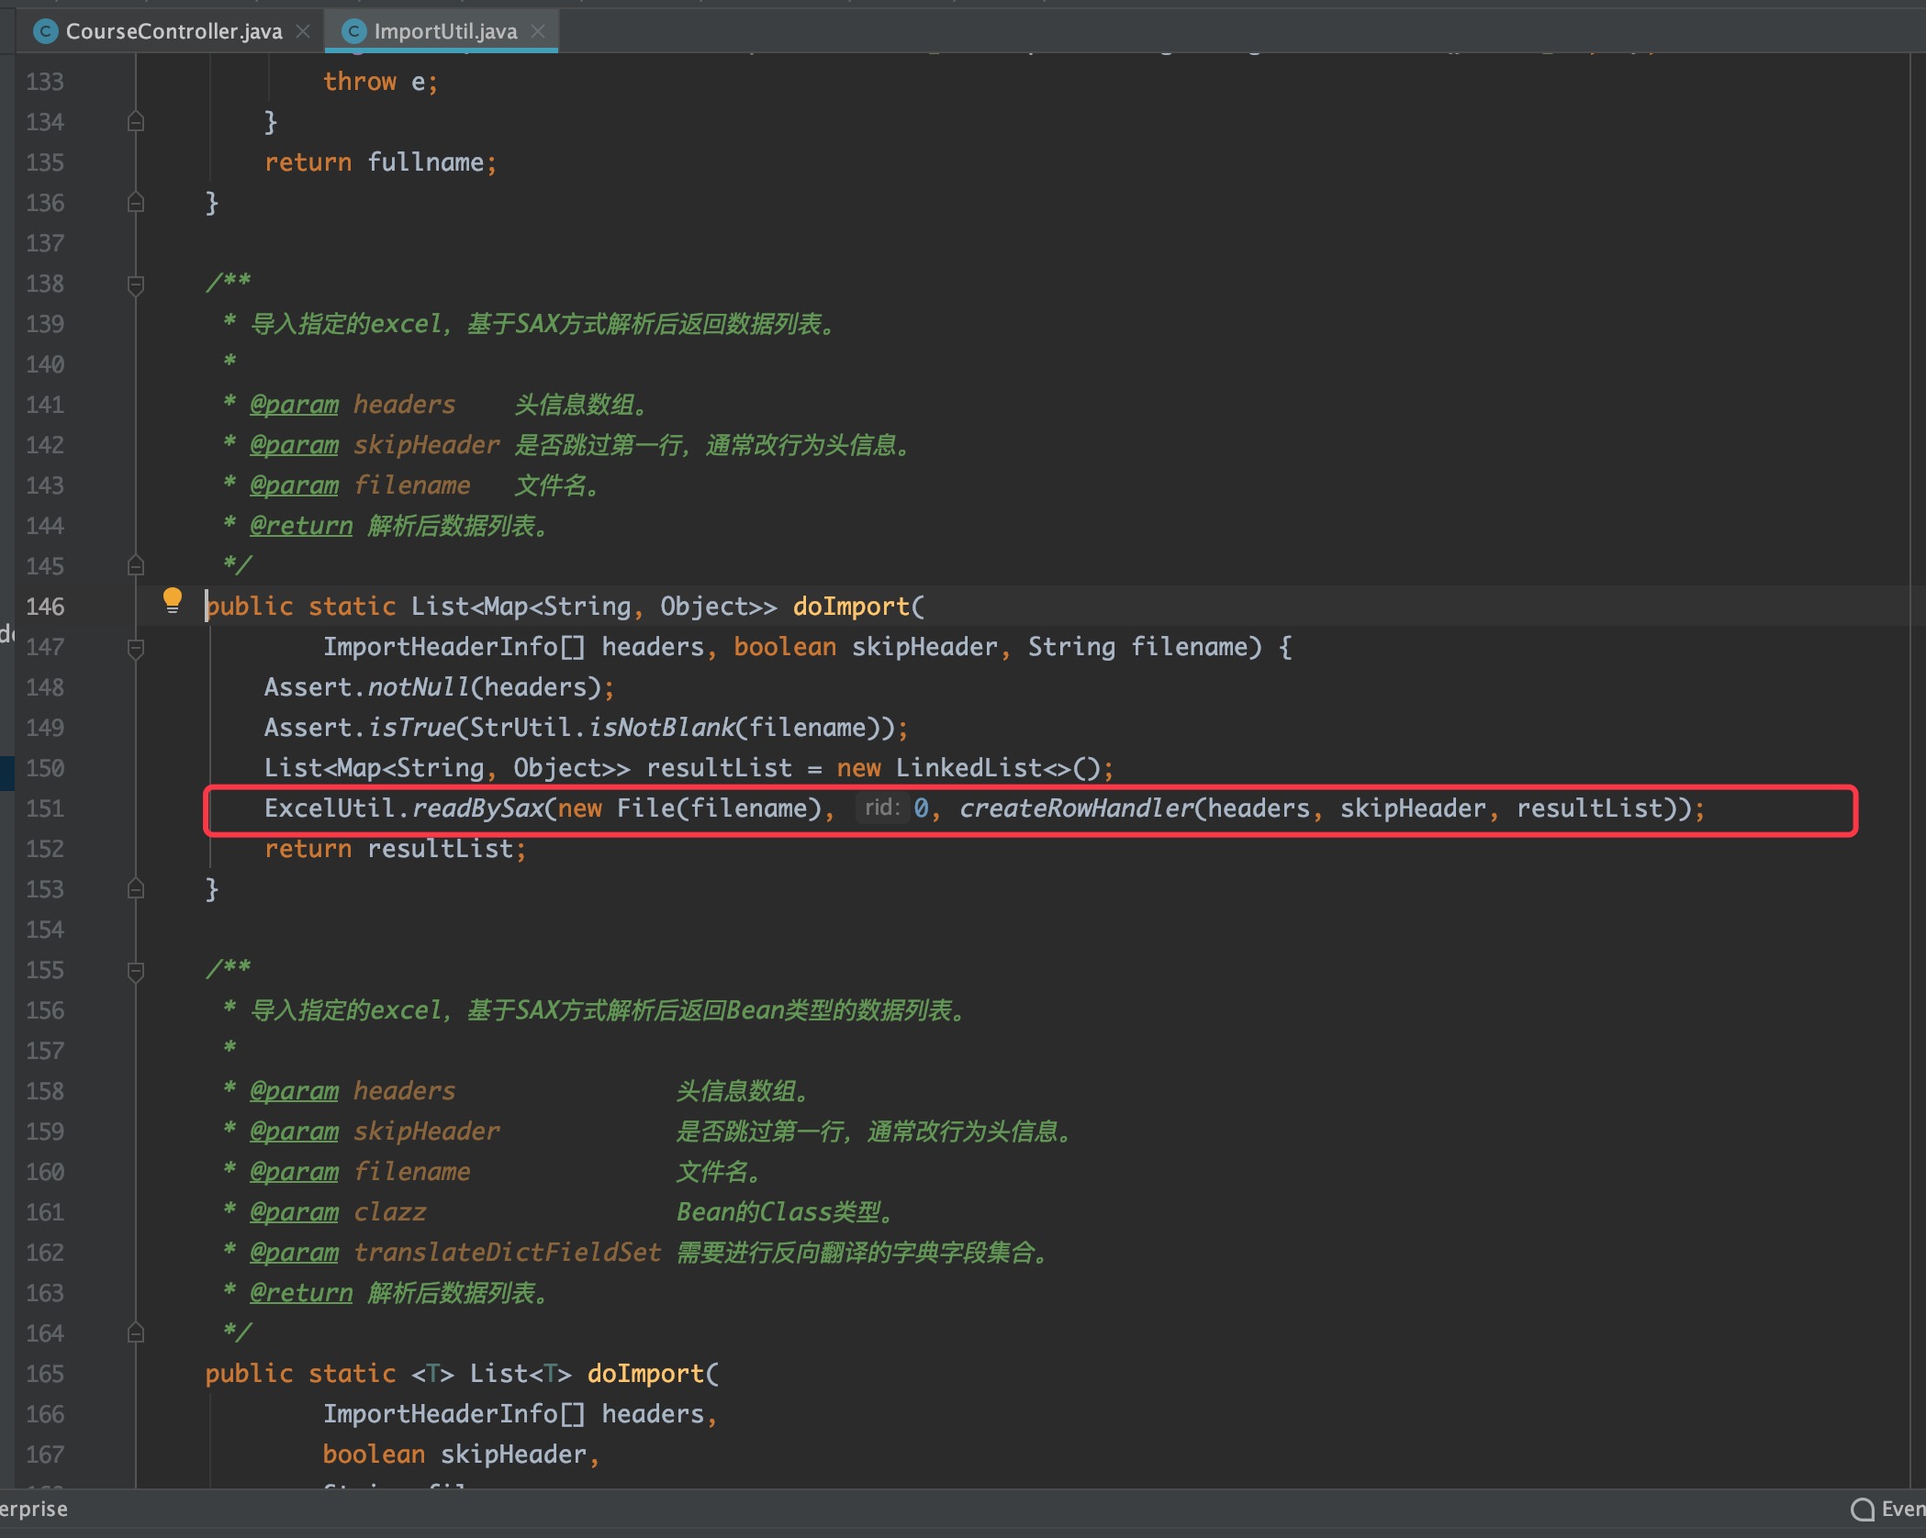This screenshot has width=1926, height=1538.
Task: Collapse the doImport method at line 147
Action: [x=136, y=648]
